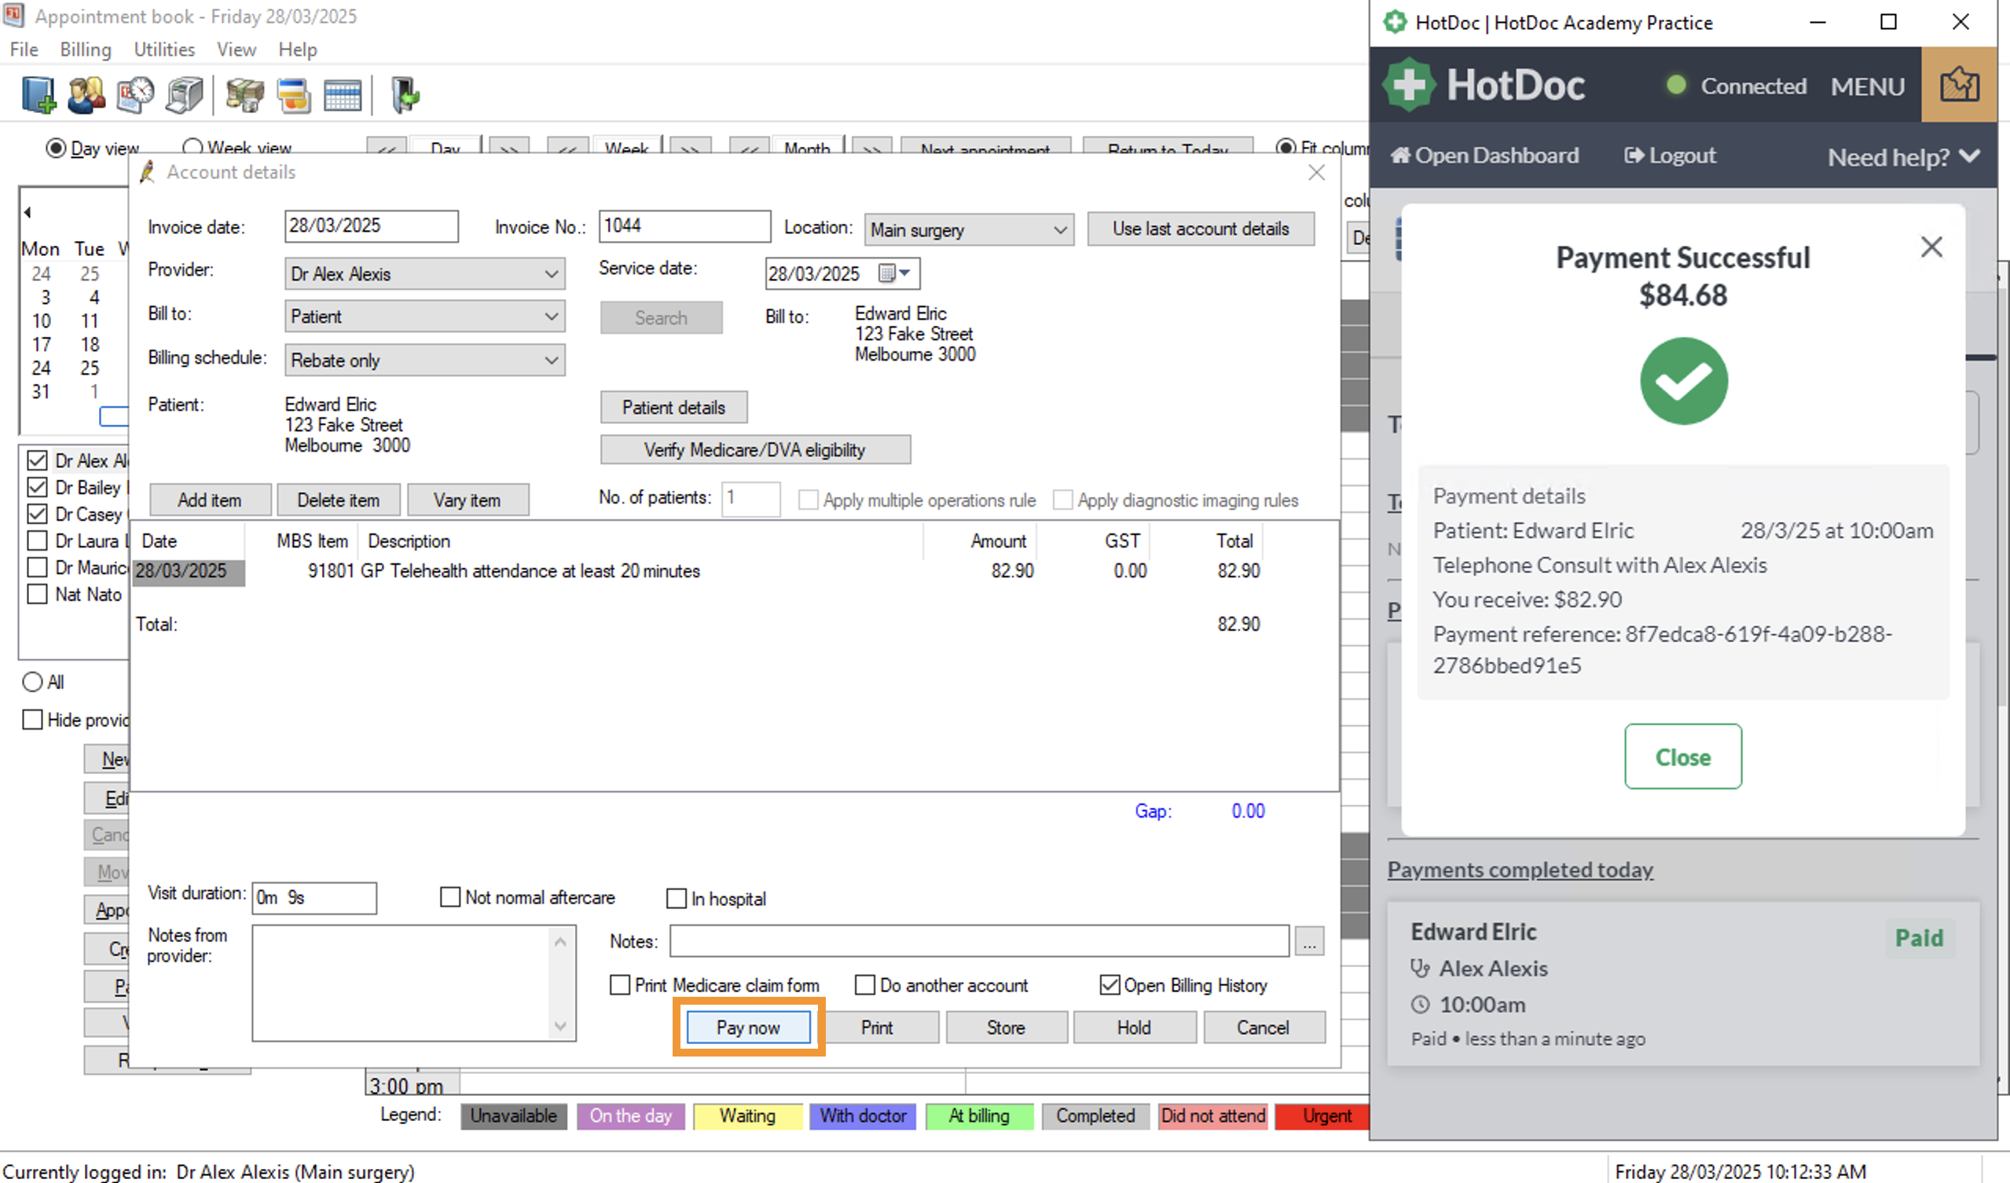Click the HotDoc inbox icon in orange box
The image size is (2010, 1183).
(1959, 85)
